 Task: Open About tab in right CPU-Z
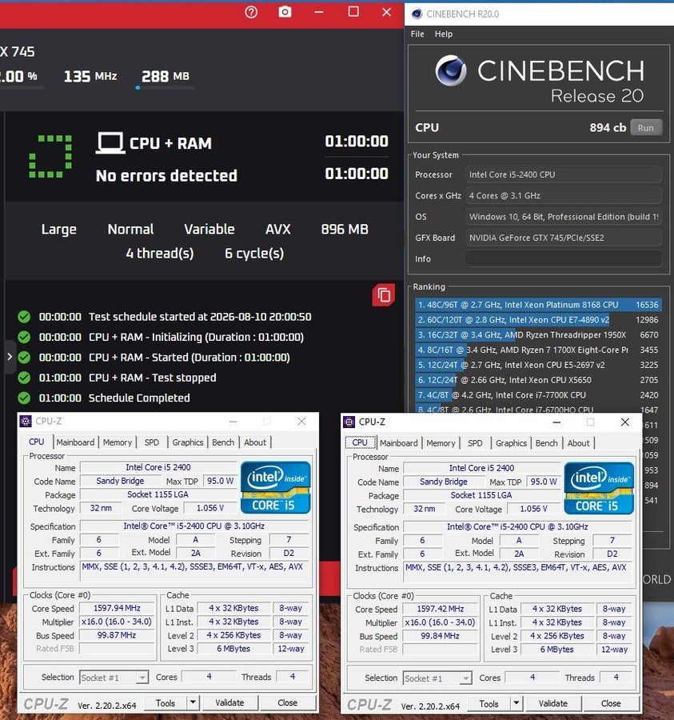point(578,443)
